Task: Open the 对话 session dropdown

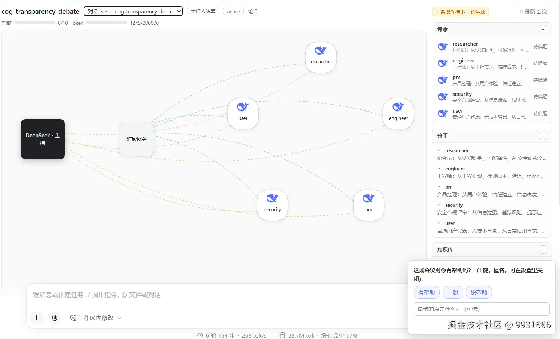Action: (x=133, y=11)
